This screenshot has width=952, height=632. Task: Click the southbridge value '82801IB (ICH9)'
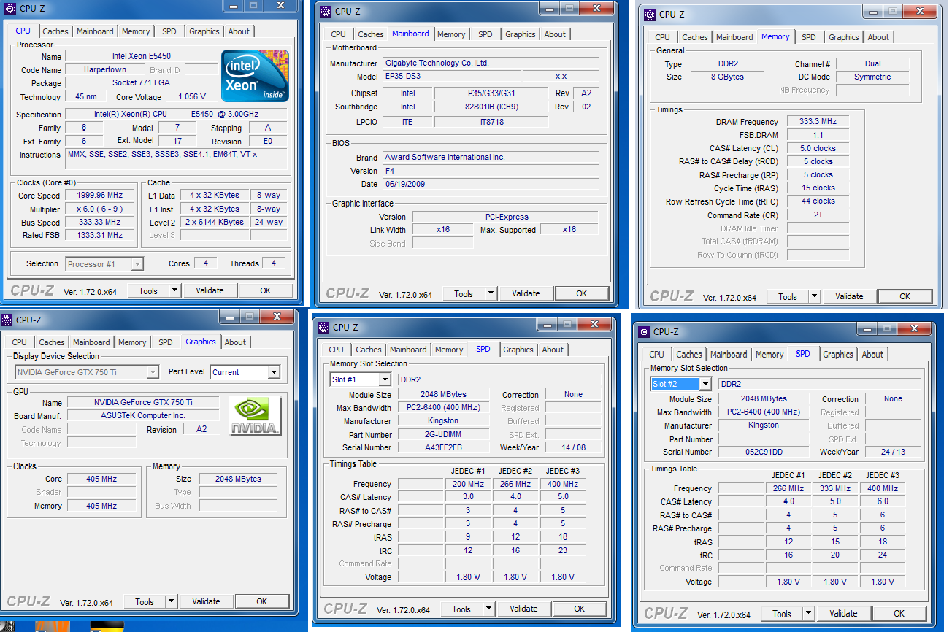tap(491, 107)
